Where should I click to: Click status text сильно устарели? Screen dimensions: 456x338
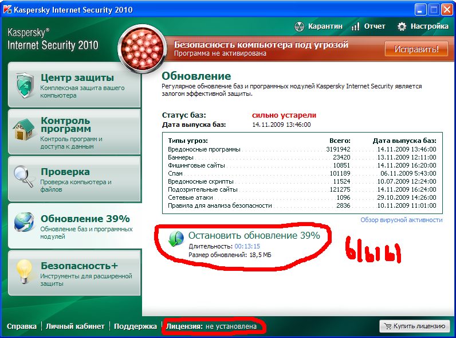[284, 115]
